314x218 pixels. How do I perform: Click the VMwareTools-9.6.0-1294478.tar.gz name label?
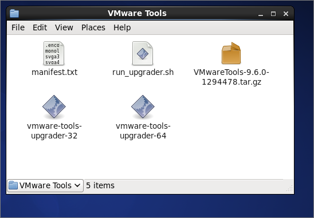coord(231,77)
